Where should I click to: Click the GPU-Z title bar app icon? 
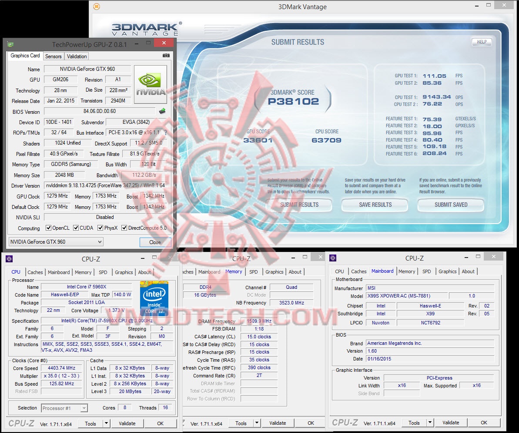10,44
